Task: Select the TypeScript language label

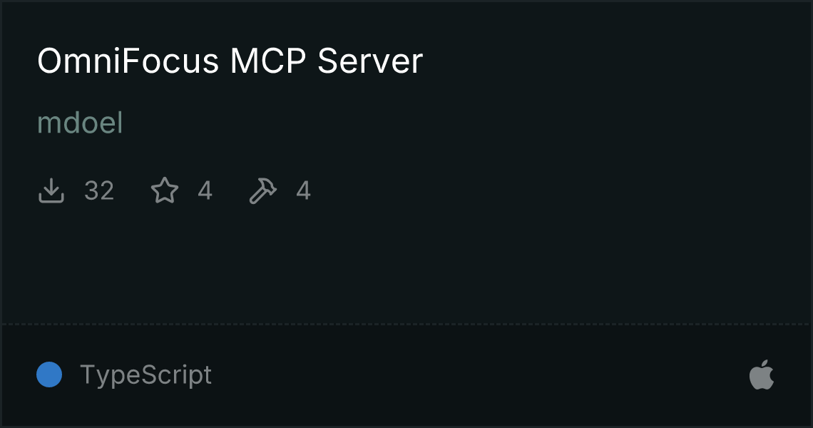Action: pyautogui.click(x=145, y=375)
